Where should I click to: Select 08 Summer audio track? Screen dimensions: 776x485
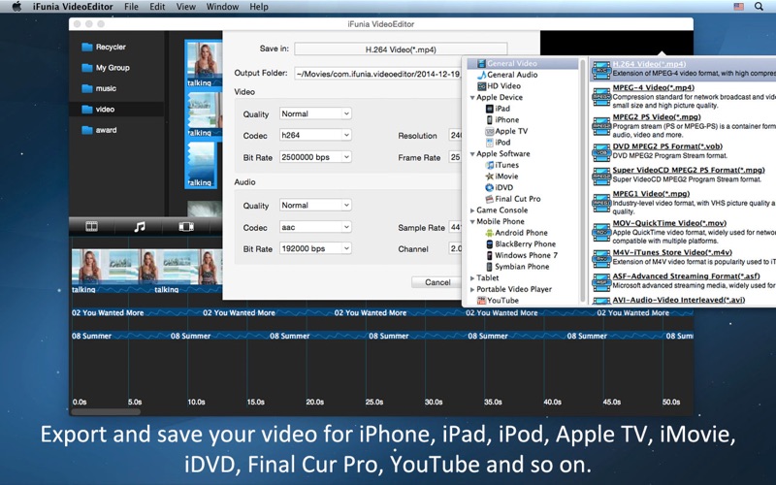[382, 336]
